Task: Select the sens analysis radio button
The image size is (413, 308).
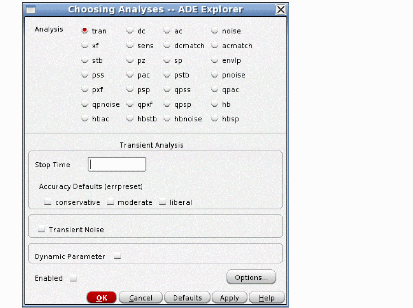Action: (x=130, y=45)
